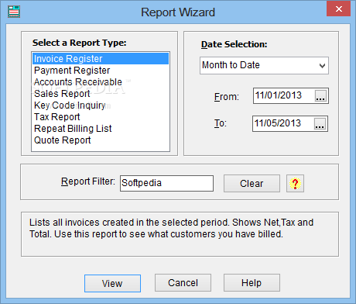Select Invoice Register report type

tap(101, 59)
